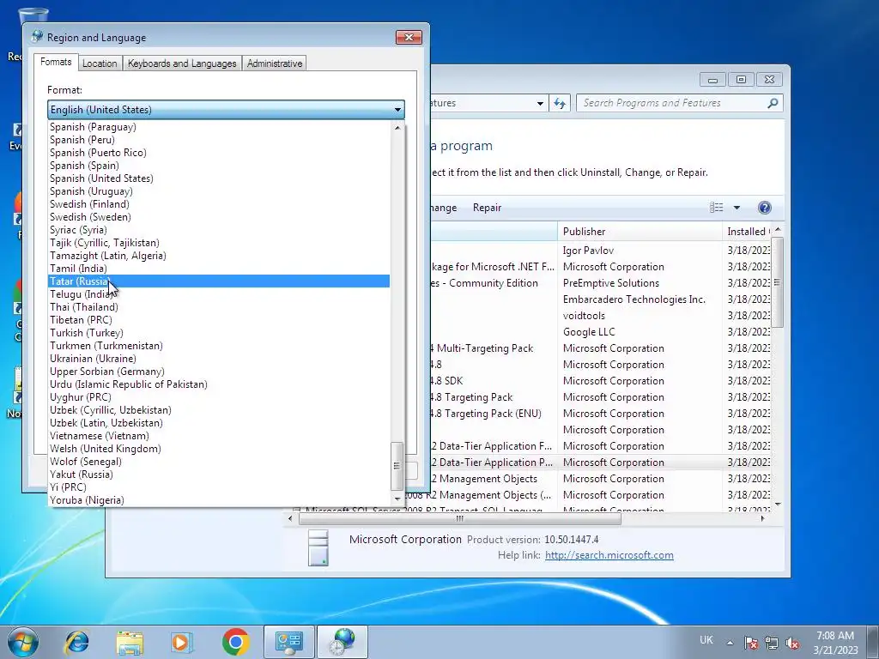Viewport: 879px width, 659px height.
Task: Open the Keyboards and Languages tab
Action: [x=182, y=63]
